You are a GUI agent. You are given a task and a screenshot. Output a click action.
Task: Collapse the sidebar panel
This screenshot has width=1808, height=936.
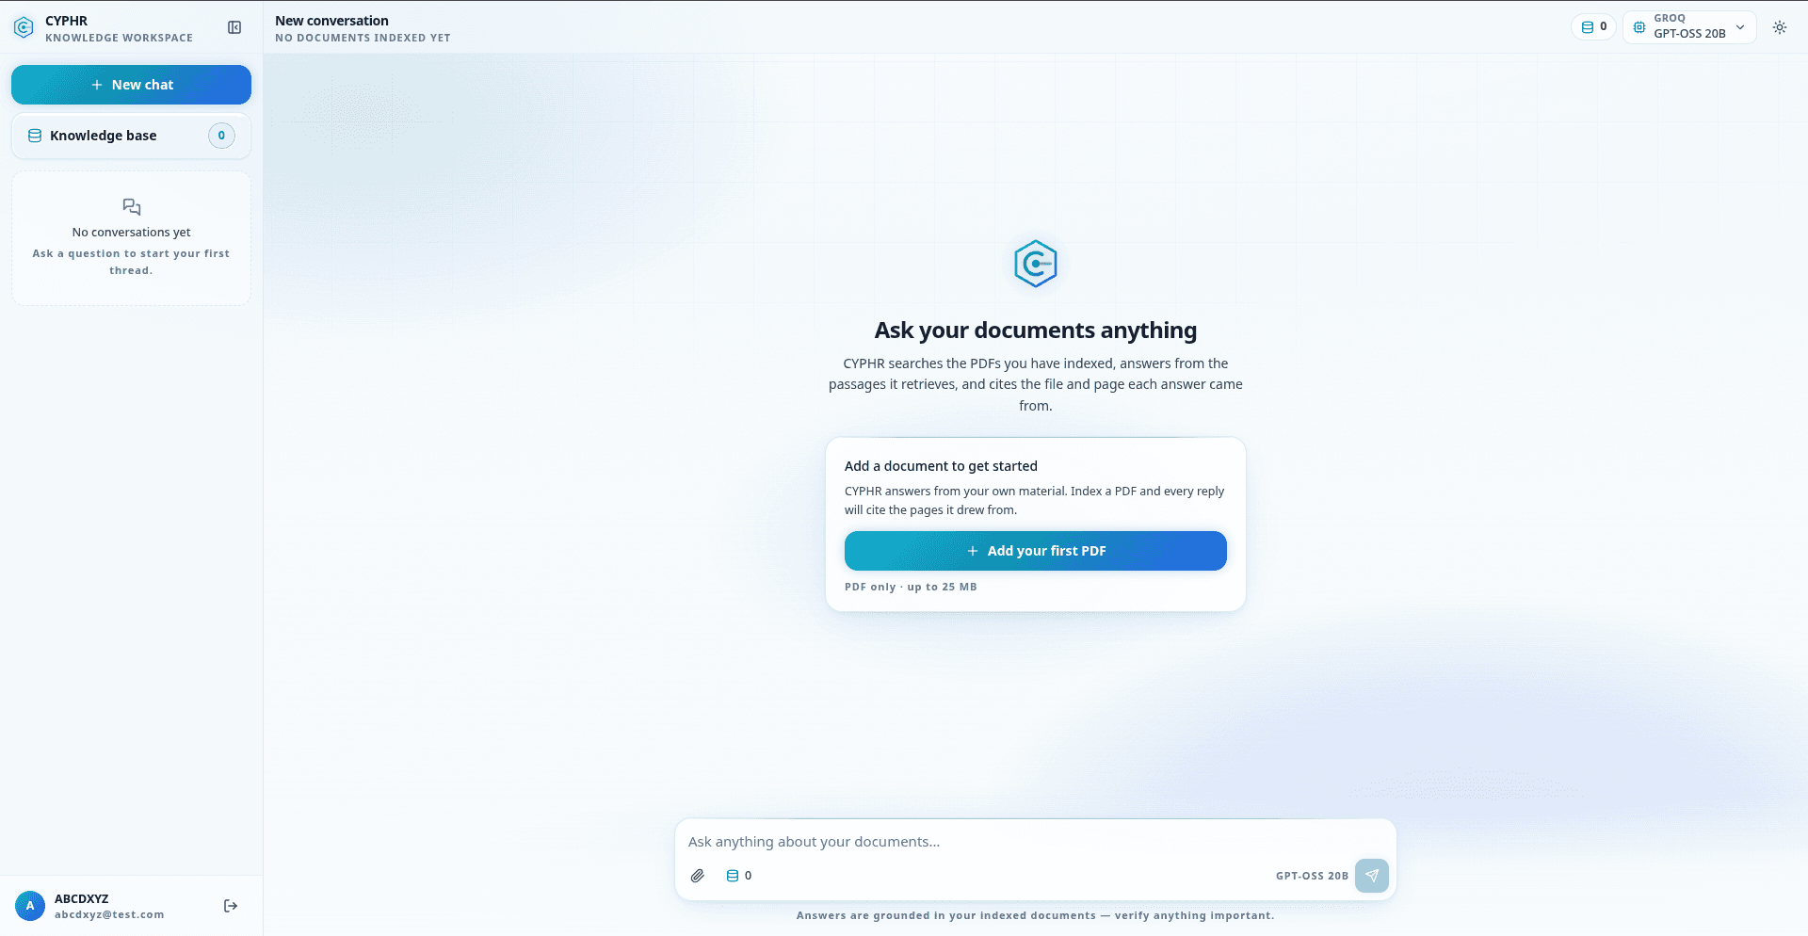(x=234, y=28)
